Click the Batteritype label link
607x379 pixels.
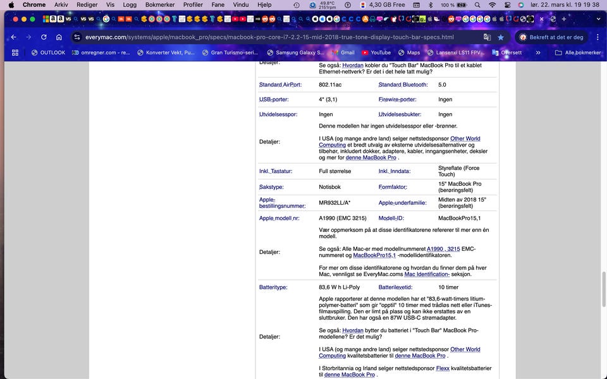[x=273, y=287]
